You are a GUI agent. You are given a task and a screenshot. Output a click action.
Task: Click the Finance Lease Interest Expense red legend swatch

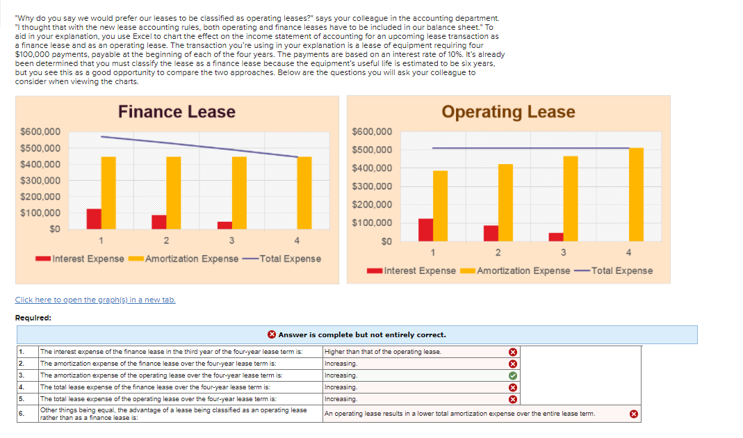point(43,259)
